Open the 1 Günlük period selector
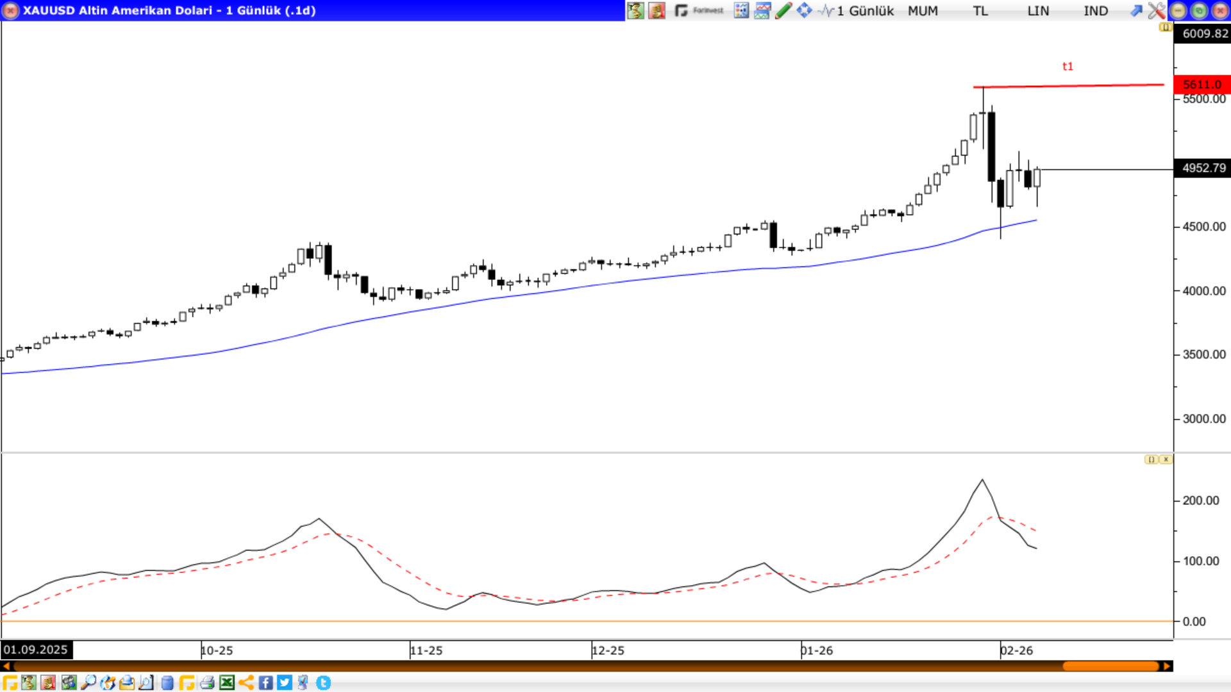Viewport: 1231px width, 692px height. pyautogui.click(x=865, y=11)
